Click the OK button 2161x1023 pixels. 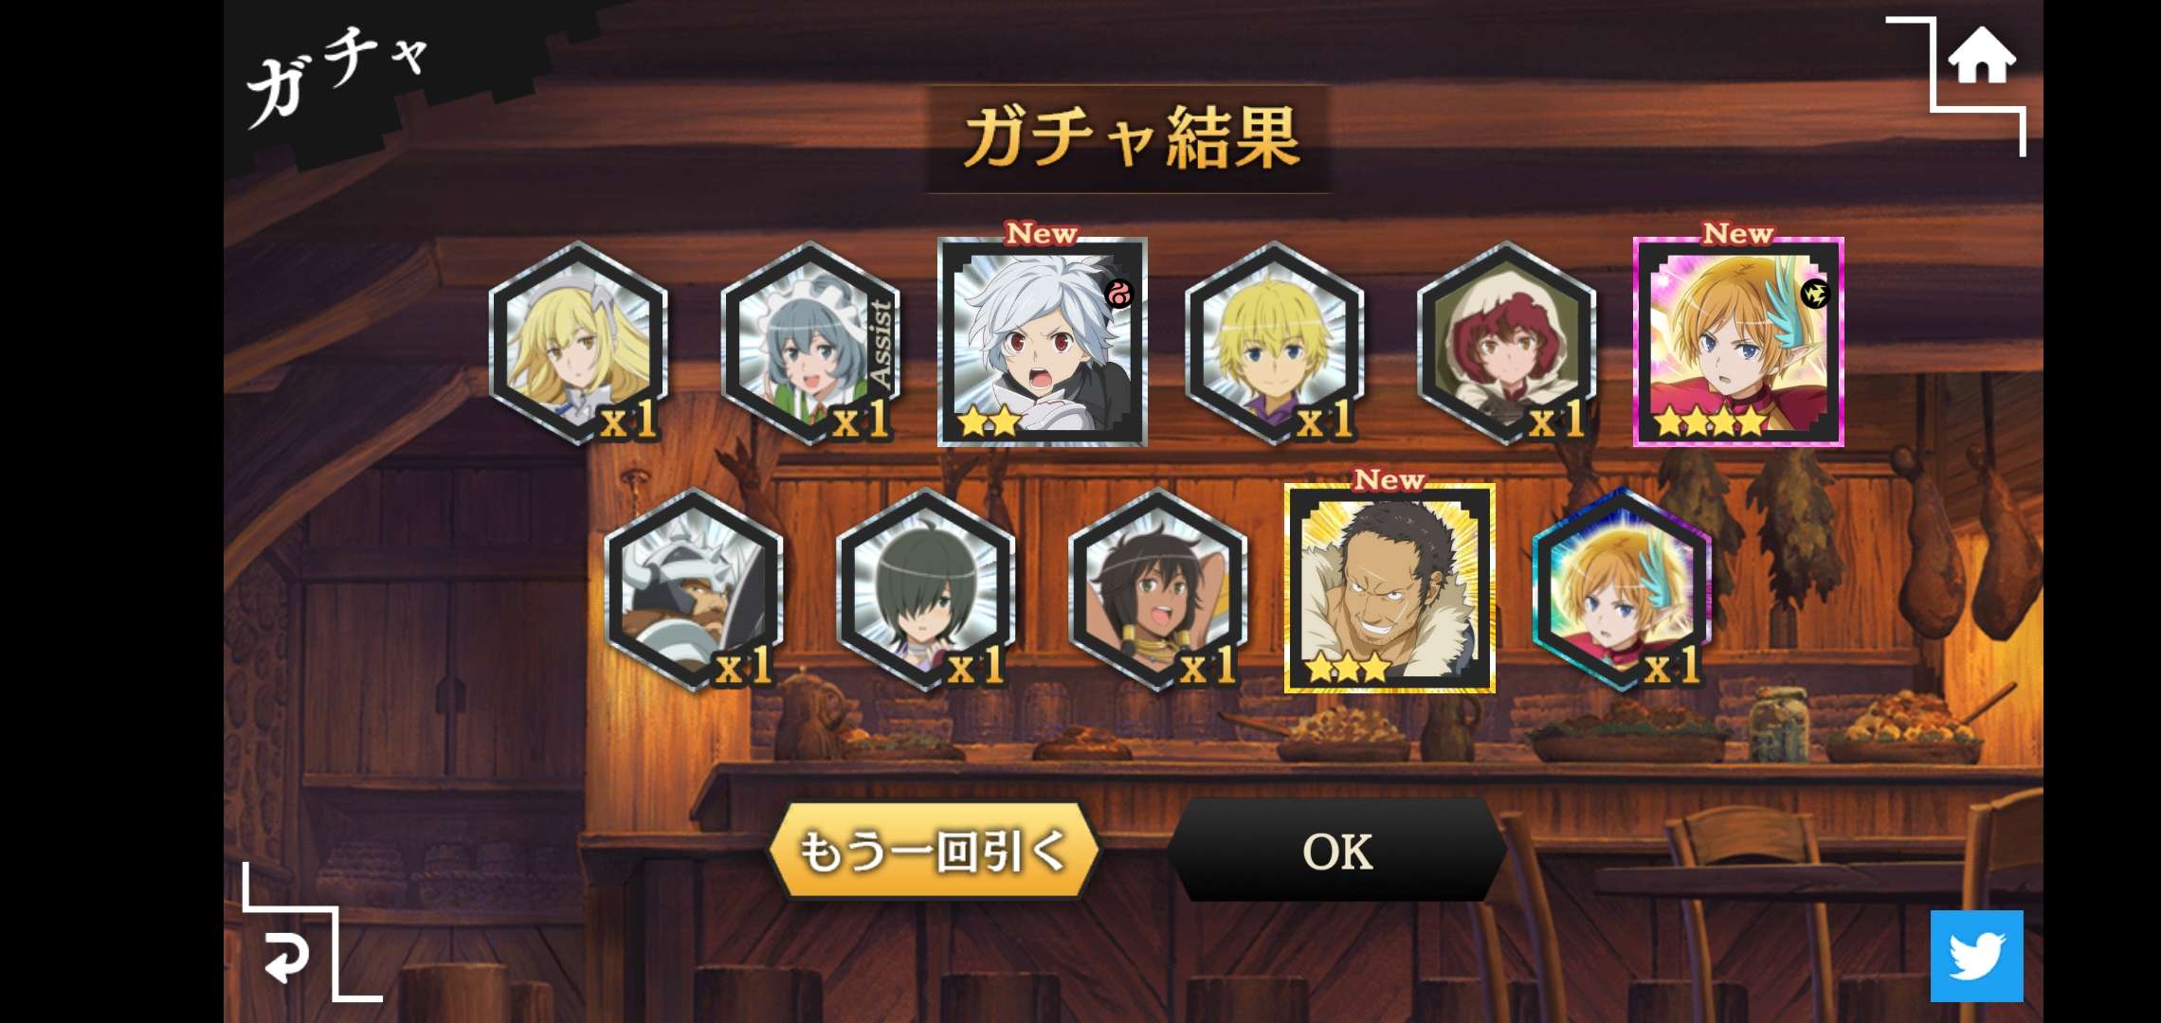point(1336,851)
